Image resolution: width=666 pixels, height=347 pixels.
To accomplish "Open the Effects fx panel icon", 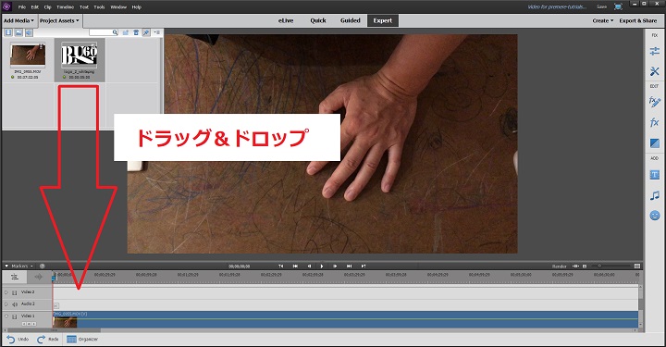I will [654, 122].
